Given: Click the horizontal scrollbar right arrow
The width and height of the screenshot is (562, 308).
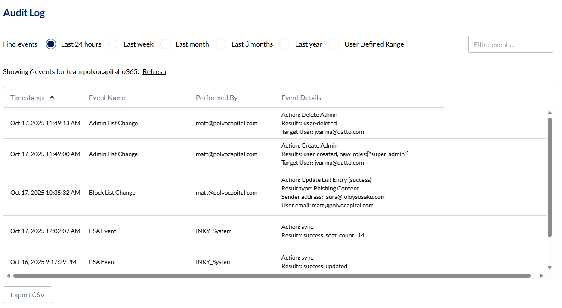Looking at the screenshot, I should [541, 276].
